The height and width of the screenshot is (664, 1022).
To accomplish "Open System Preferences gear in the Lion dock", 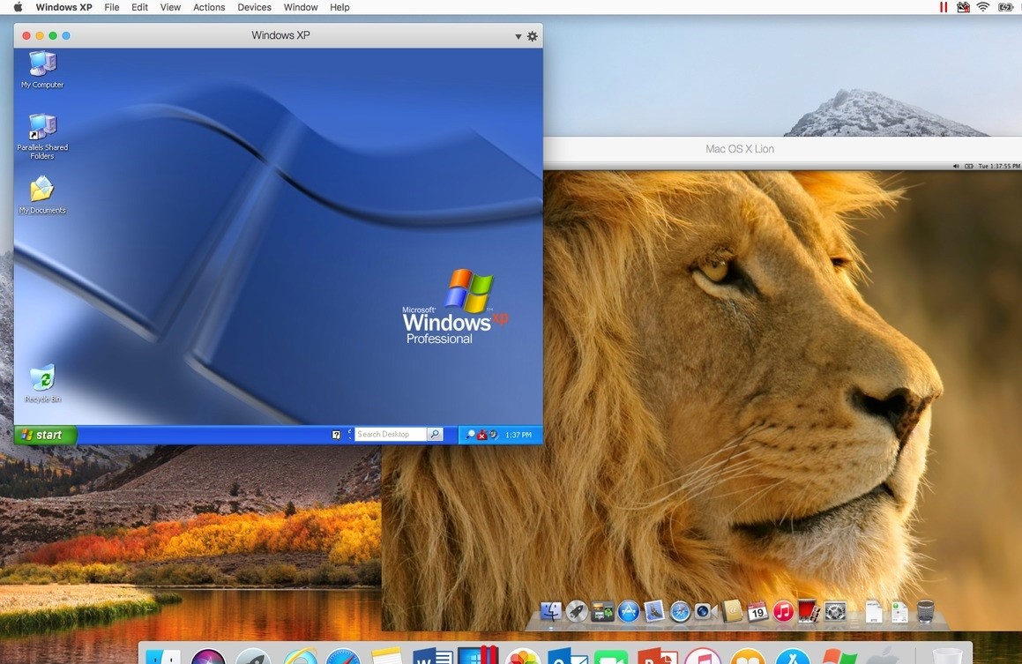I will pos(835,611).
